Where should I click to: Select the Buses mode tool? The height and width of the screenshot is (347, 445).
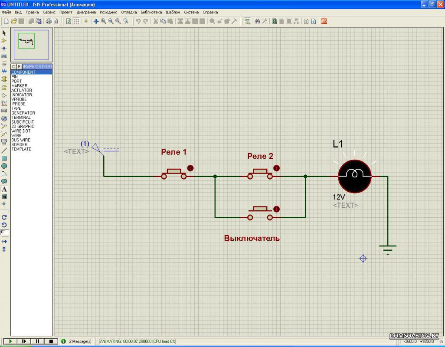tap(4, 71)
